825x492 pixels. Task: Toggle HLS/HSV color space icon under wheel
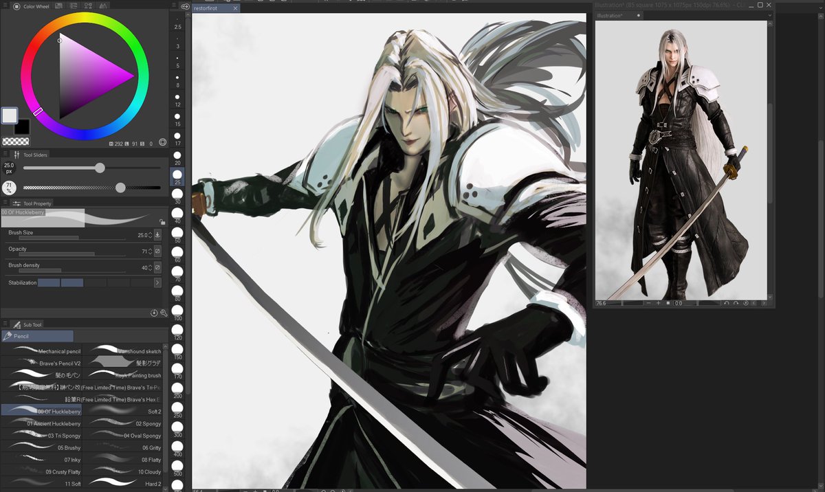(162, 142)
